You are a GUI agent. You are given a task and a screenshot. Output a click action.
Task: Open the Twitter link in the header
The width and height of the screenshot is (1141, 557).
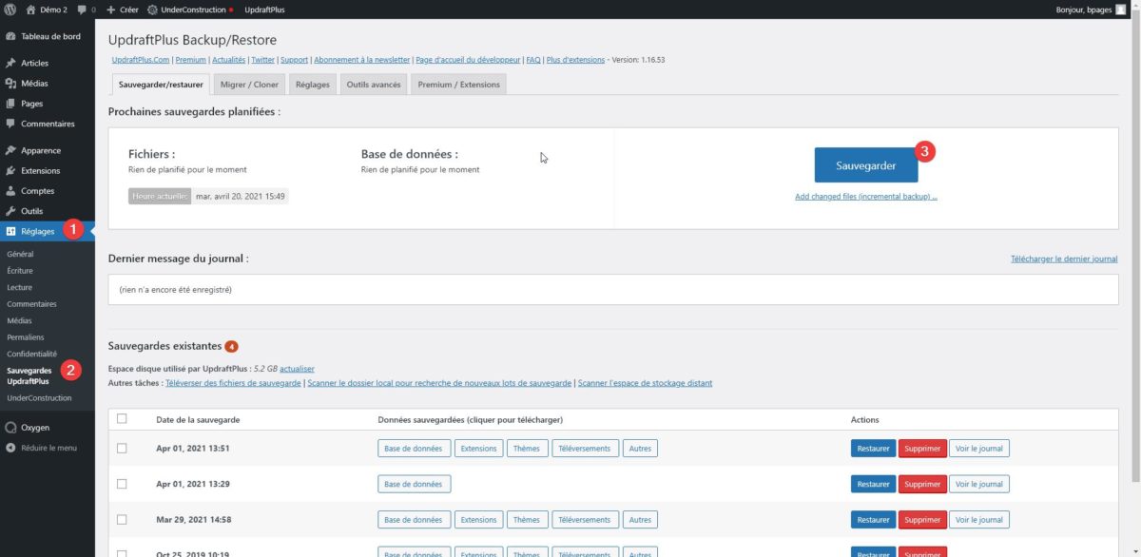point(263,60)
